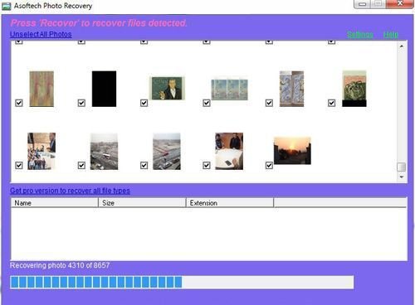Toggle checkbox for man at chalkboard photo
415x305 pixels.
click(x=144, y=103)
